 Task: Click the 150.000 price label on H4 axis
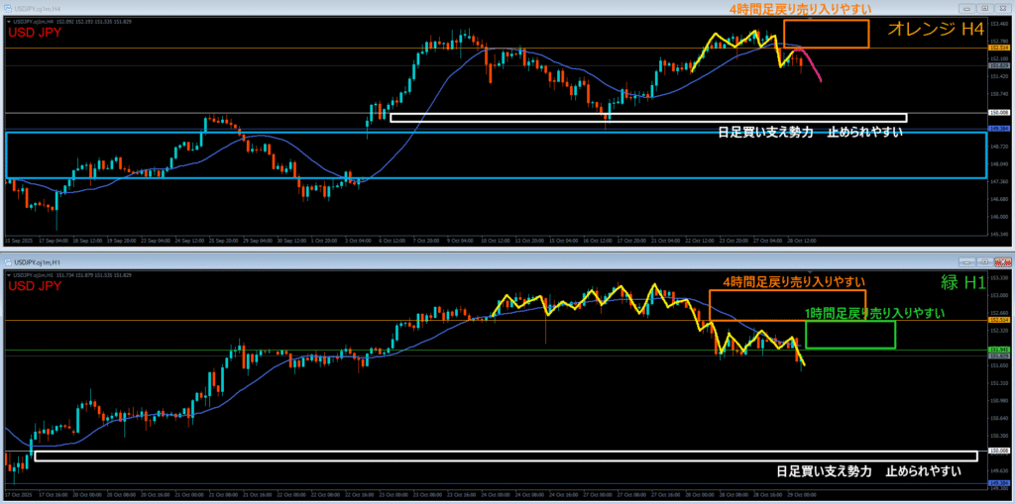[998, 113]
